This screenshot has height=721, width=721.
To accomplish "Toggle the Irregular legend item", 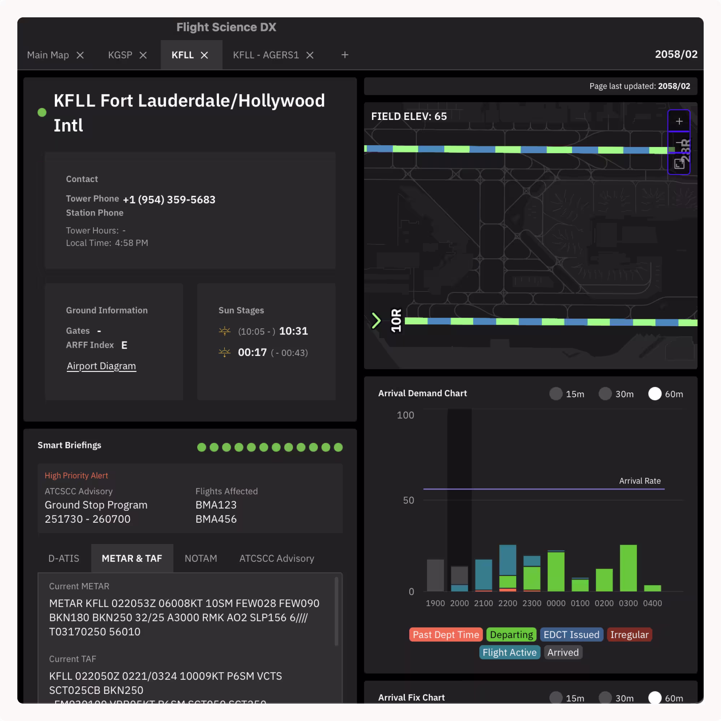I will (629, 634).
